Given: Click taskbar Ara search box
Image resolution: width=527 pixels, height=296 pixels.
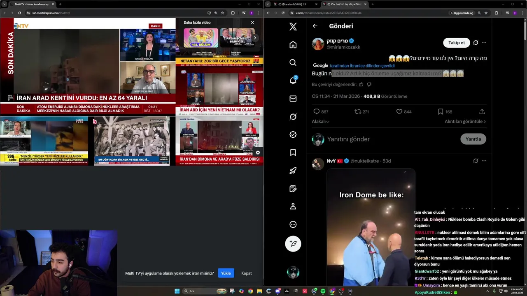Looking at the screenshot, I should 205,291.
